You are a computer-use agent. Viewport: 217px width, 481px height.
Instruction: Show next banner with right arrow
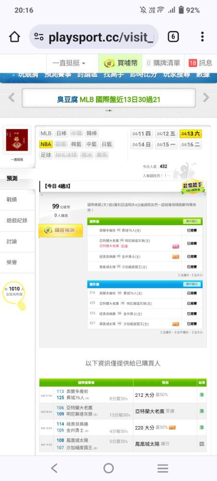coord(206,98)
